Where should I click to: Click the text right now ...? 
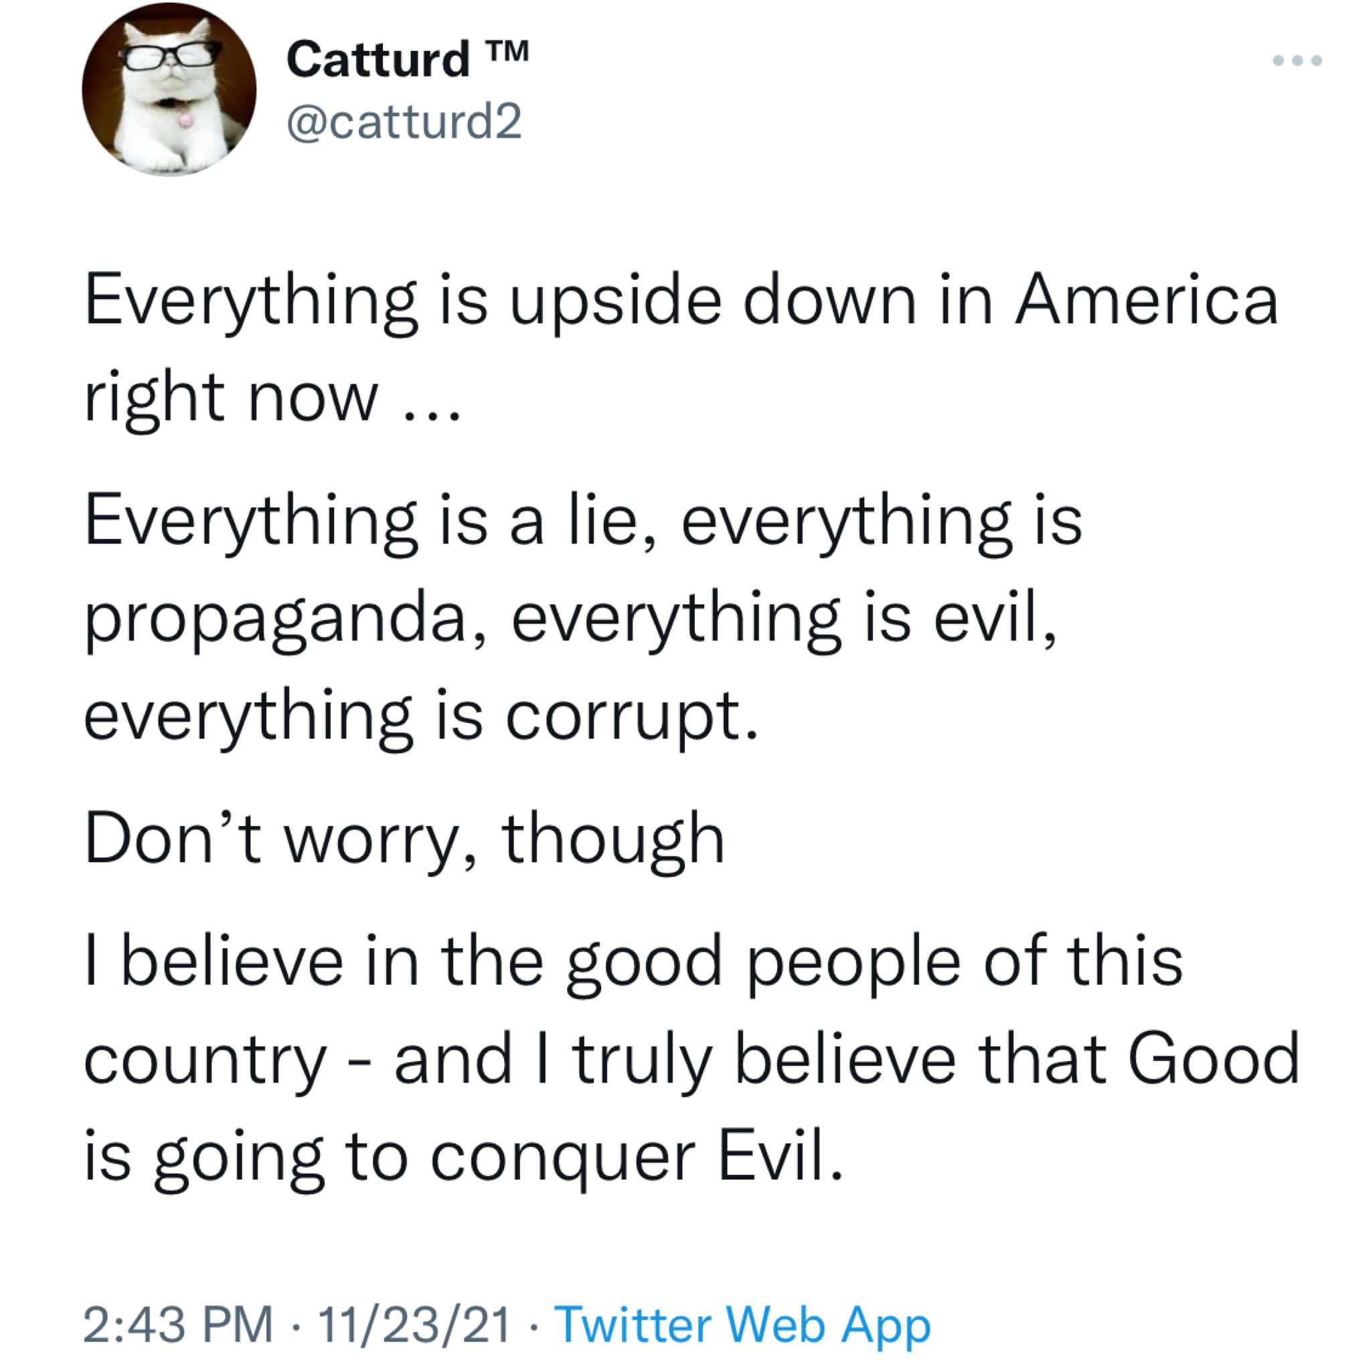click(232, 400)
